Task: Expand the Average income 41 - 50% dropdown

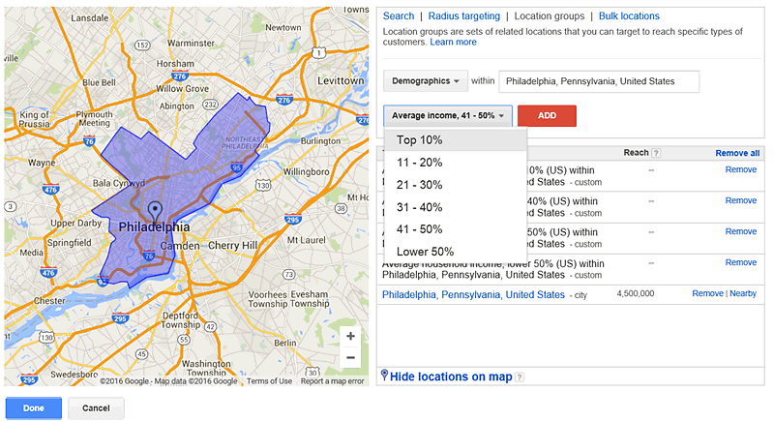Action: point(447,116)
